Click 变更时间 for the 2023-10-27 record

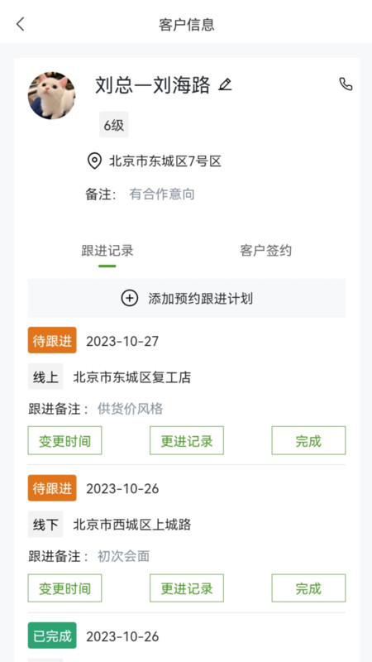[x=65, y=440]
